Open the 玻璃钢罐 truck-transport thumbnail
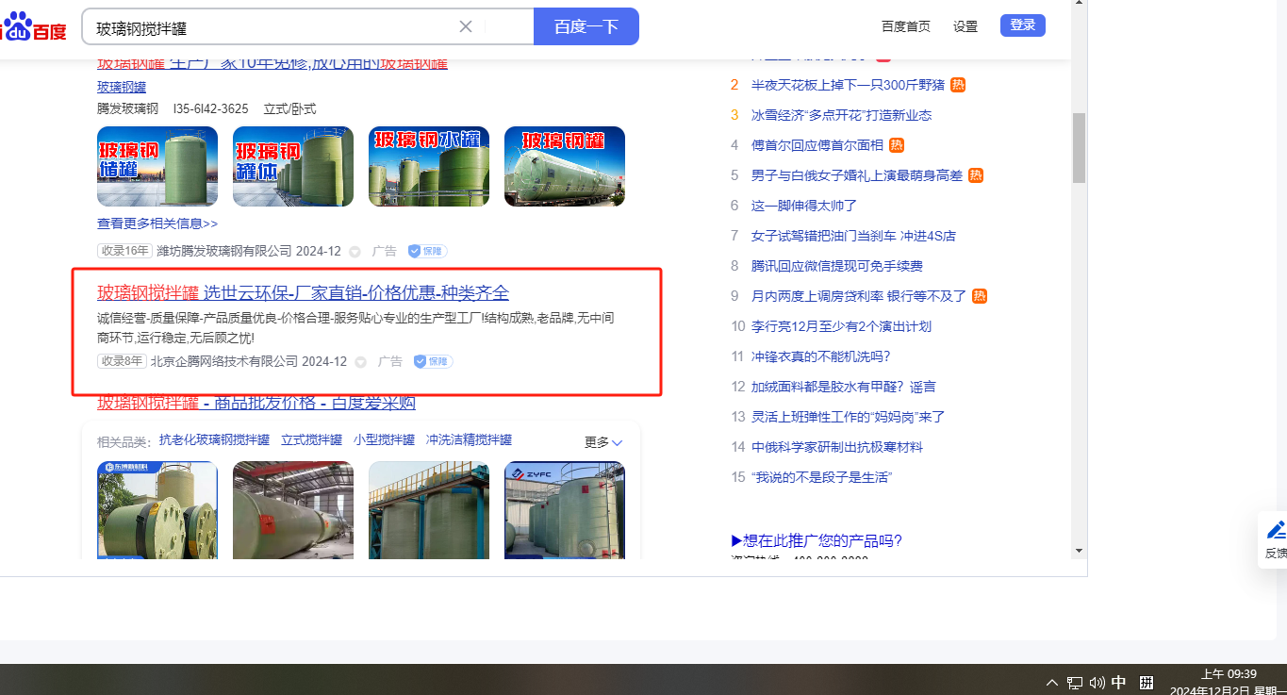 click(565, 166)
